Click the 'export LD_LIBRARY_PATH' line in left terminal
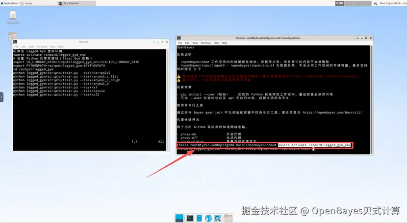 [76, 62]
